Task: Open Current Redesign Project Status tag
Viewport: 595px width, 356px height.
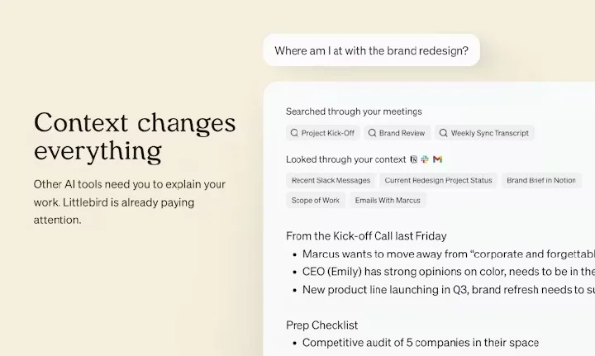Action: tap(438, 180)
